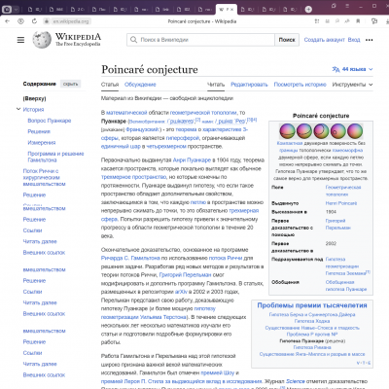
Task: Click the Wikipedia globe logo
Action: click(x=42, y=40)
